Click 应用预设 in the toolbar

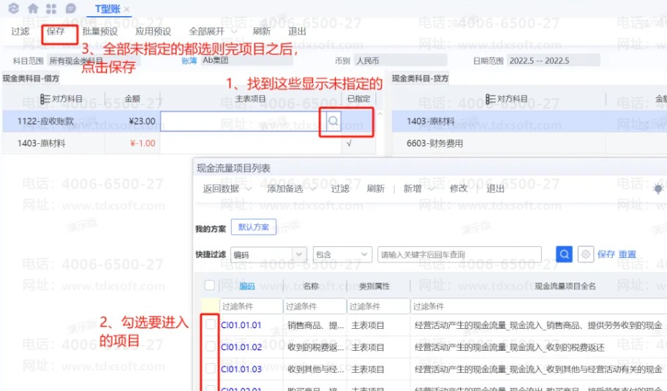(153, 31)
